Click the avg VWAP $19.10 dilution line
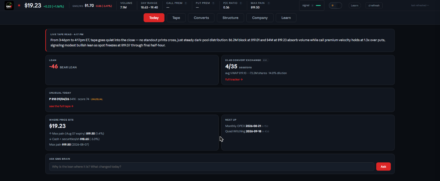Screen dimensions: 440x181 (x=256, y=73)
